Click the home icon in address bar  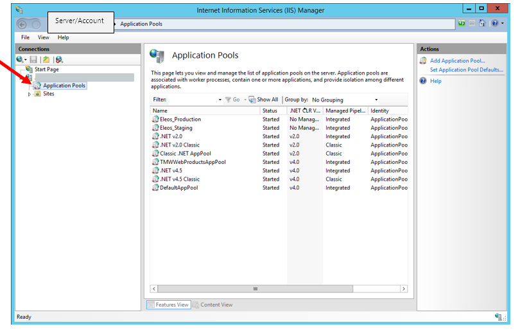(483, 23)
